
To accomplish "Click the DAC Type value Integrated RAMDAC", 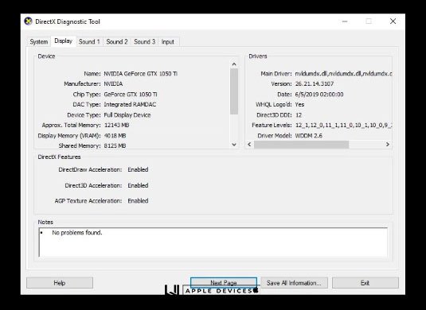I will (x=130, y=104).
